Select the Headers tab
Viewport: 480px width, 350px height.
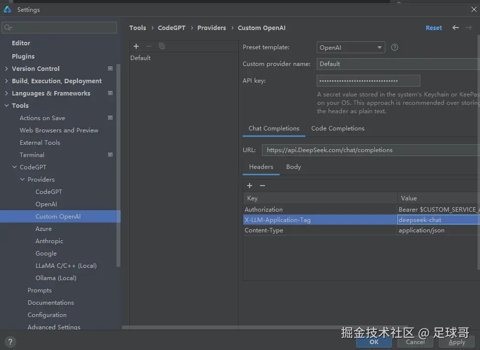(x=261, y=167)
